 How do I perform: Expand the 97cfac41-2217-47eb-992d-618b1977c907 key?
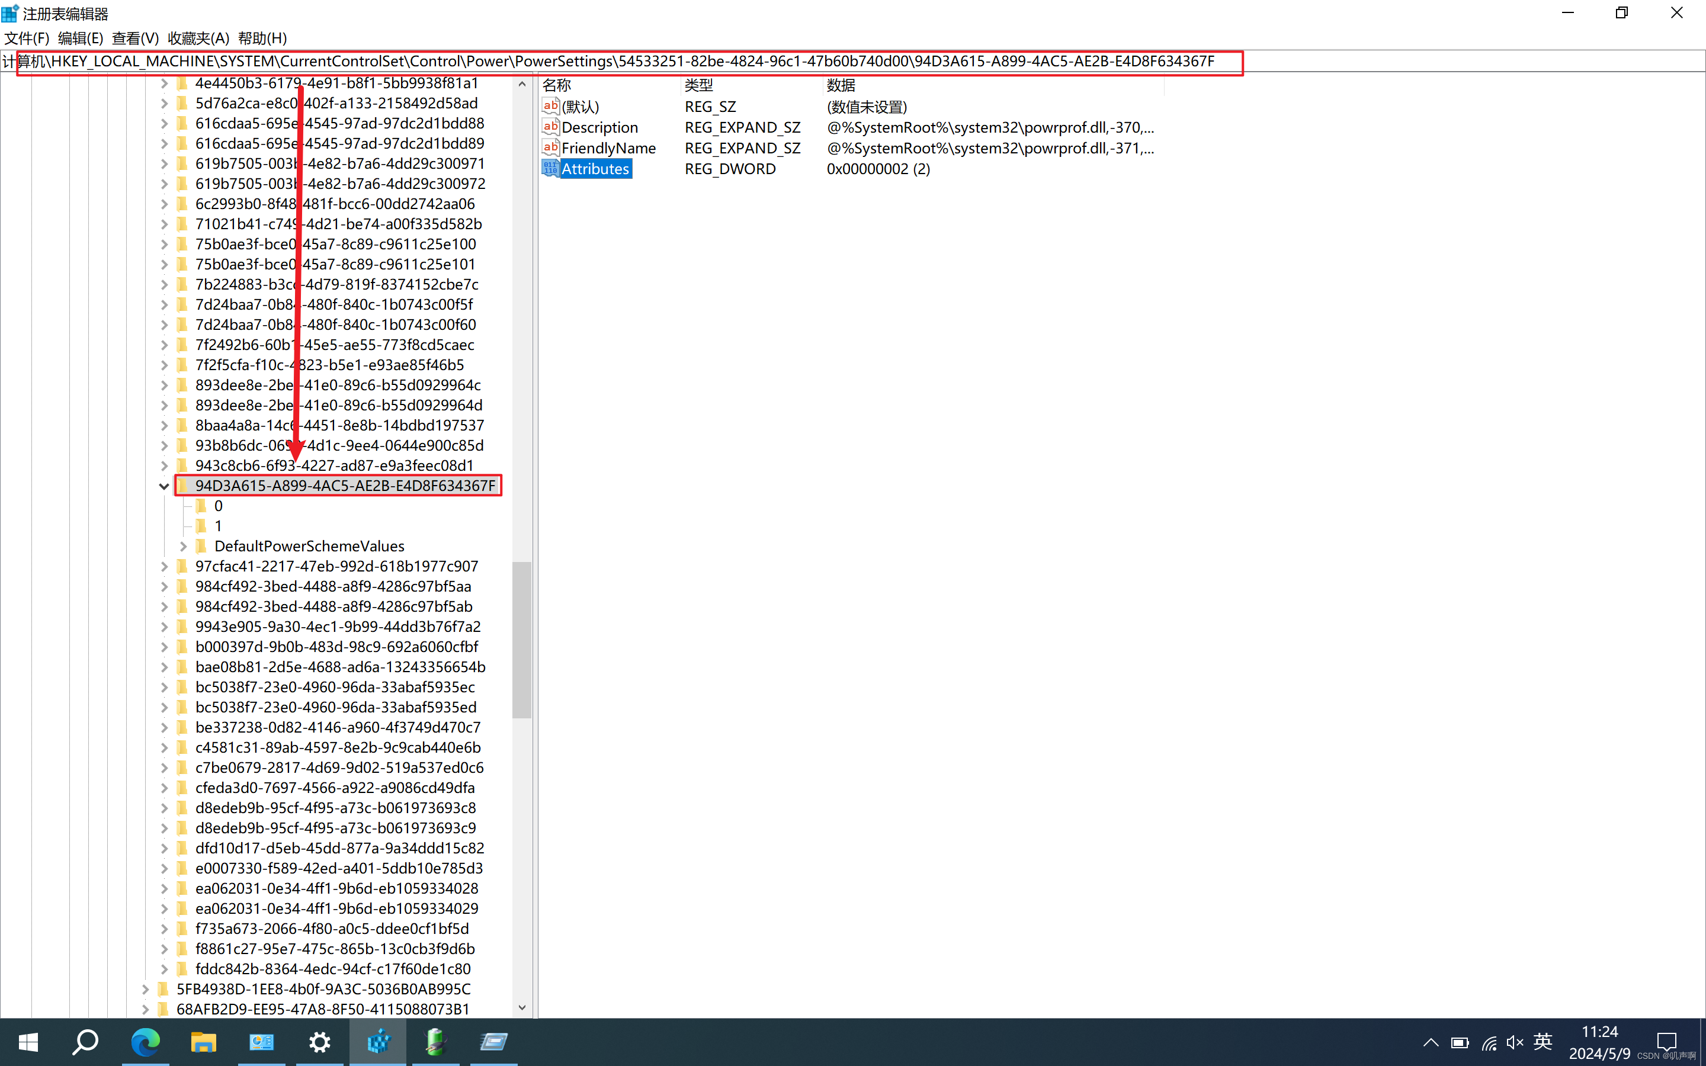pos(163,566)
